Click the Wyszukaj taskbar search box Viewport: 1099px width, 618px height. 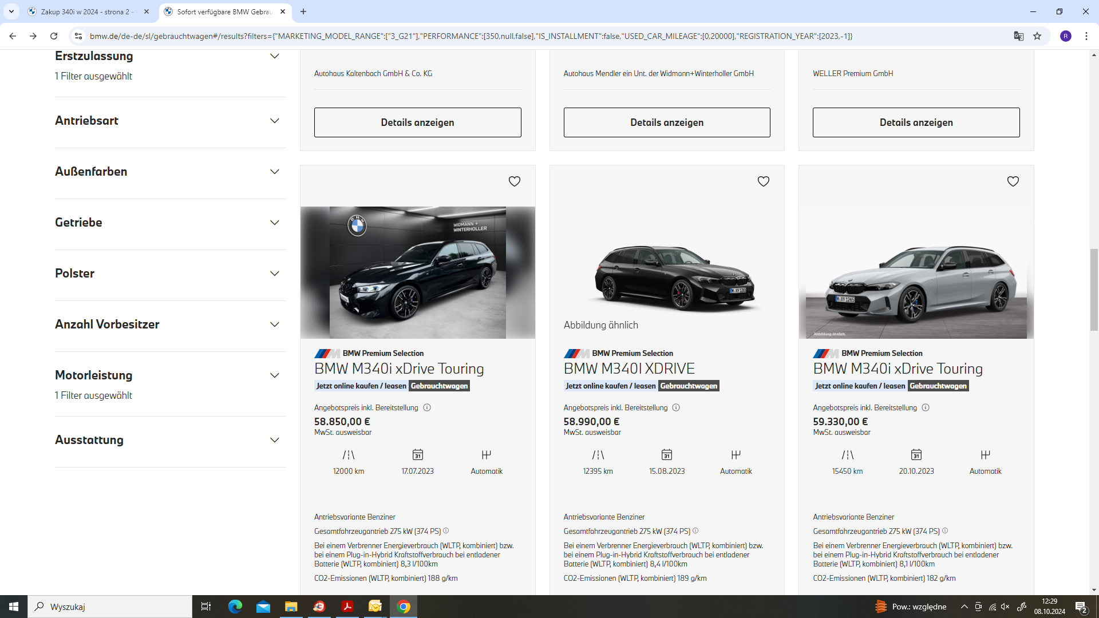(110, 607)
